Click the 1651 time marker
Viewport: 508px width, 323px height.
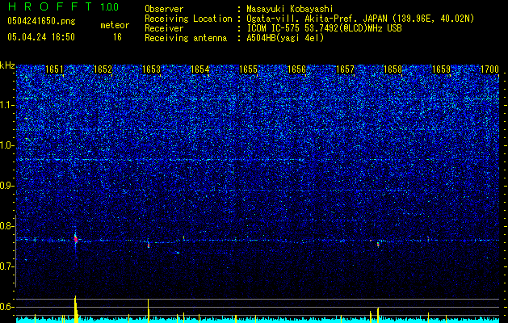[54, 69]
